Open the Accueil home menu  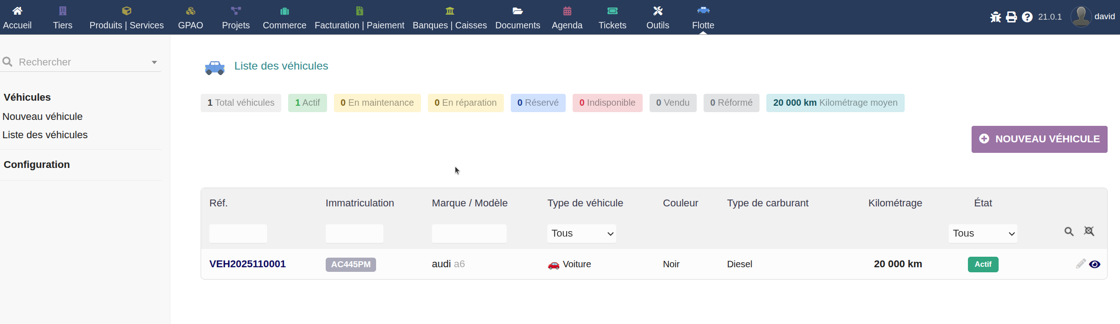point(17,17)
